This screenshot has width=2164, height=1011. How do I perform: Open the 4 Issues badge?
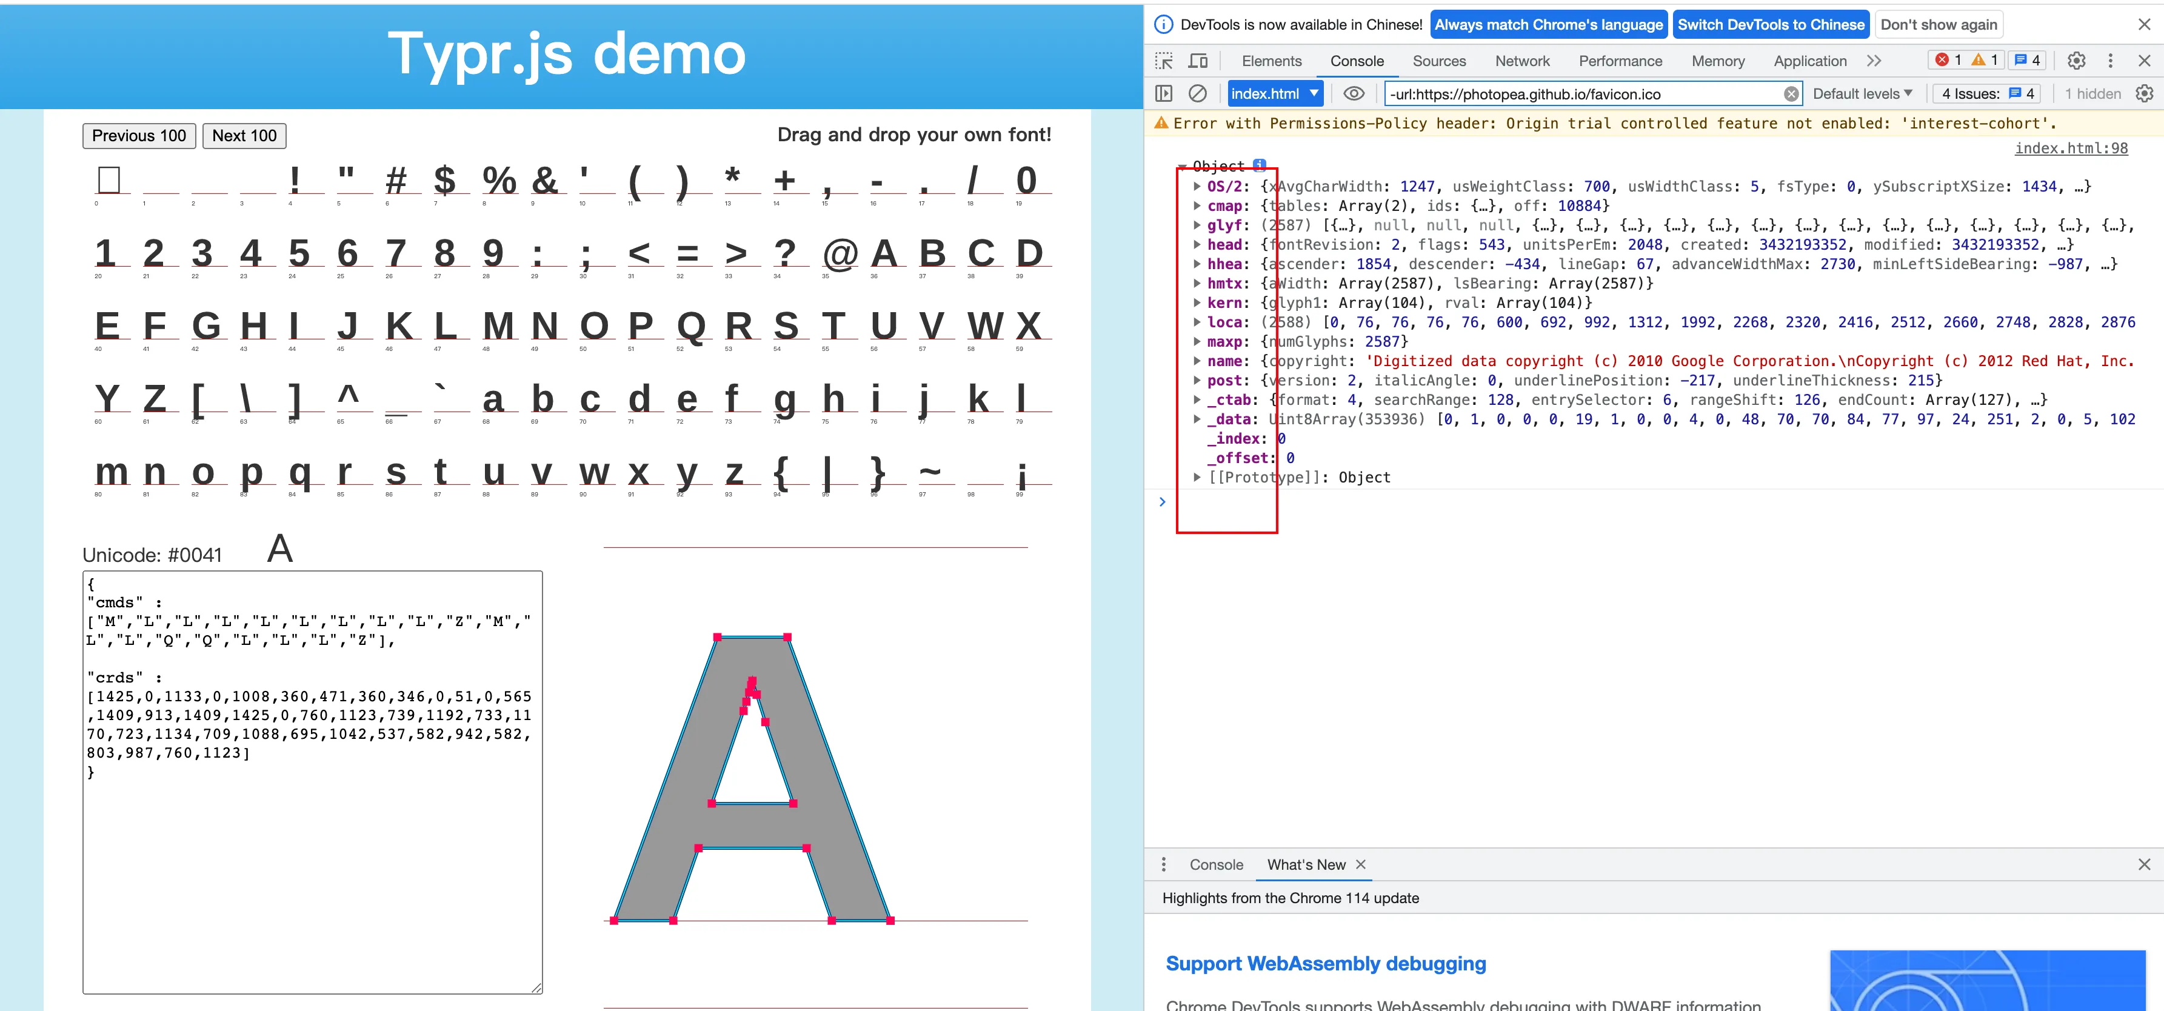click(1987, 93)
